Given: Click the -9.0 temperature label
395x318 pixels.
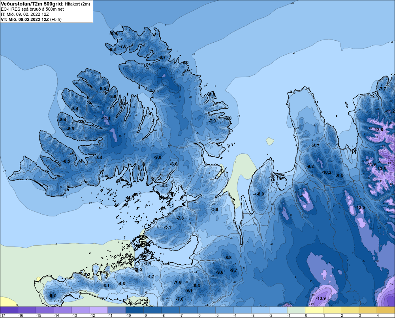Looking at the screenshot, I should tap(158, 157).
